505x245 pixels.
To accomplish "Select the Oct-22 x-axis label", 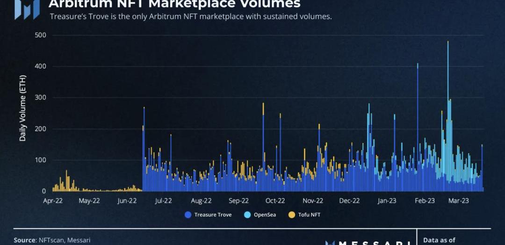I will (275, 201).
